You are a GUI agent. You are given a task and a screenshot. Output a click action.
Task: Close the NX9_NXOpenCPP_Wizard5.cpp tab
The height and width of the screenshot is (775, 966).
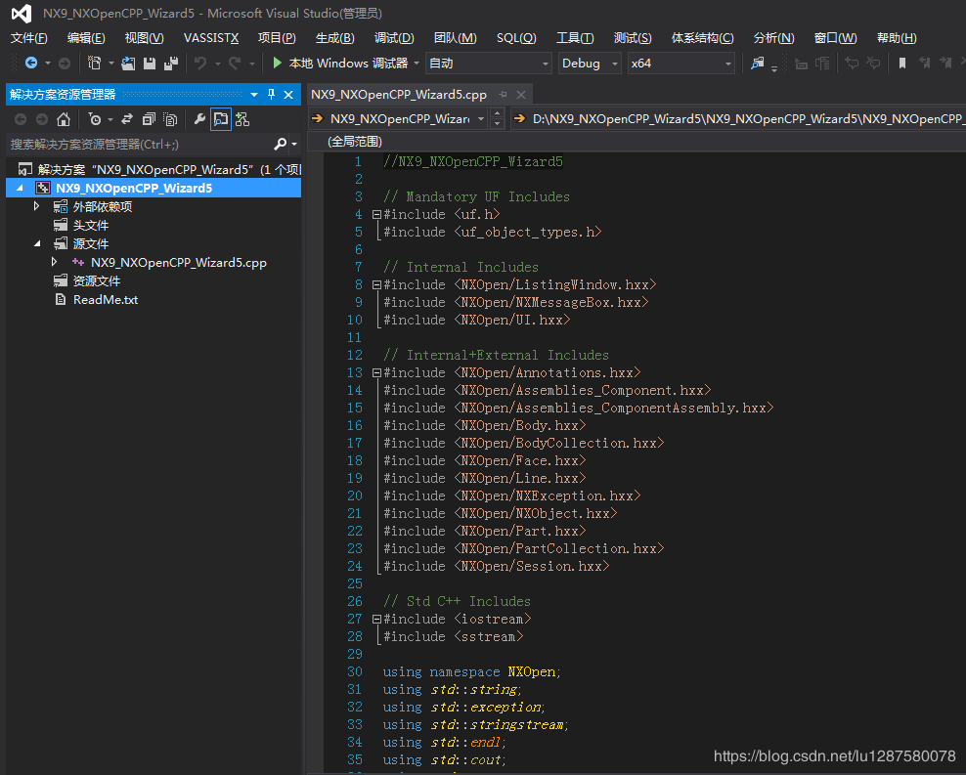(x=521, y=95)
